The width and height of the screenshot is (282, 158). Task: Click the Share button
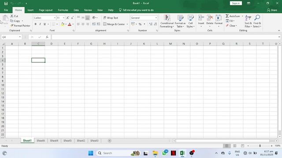point(272,10)
